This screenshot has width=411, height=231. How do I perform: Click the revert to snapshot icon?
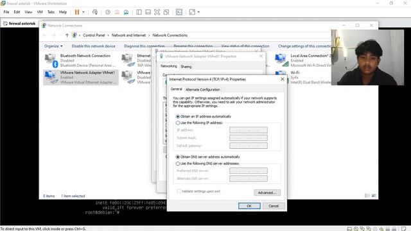pyautogui.click(x=117, y=12)
